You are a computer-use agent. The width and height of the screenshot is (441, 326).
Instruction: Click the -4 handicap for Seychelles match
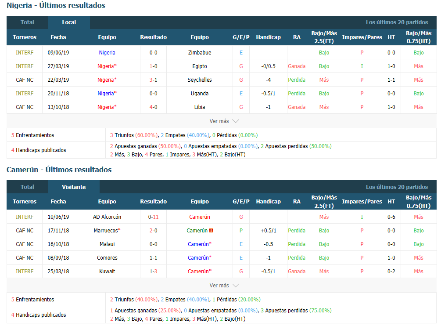coord(268,80)
